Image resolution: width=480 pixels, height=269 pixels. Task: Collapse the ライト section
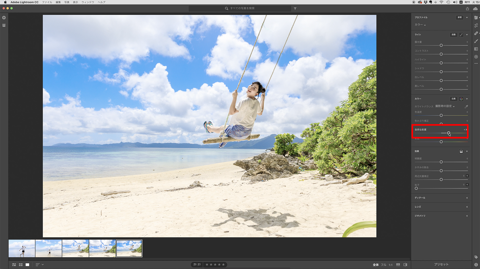(467, 35)
